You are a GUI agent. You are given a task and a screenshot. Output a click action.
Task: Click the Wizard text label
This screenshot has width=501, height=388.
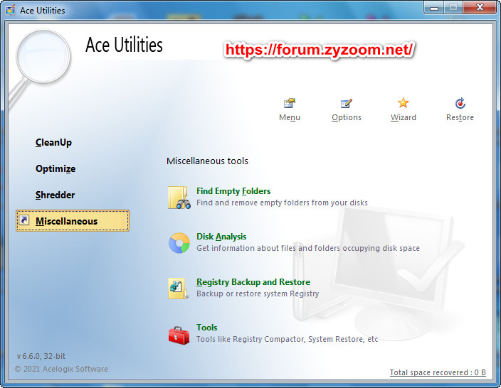[404, 117]
